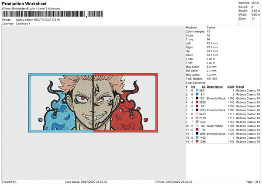Screen dimensions: 262x185
Task: Click the salmon swatch in stop row 8
Action: click(x=197, y=118)
